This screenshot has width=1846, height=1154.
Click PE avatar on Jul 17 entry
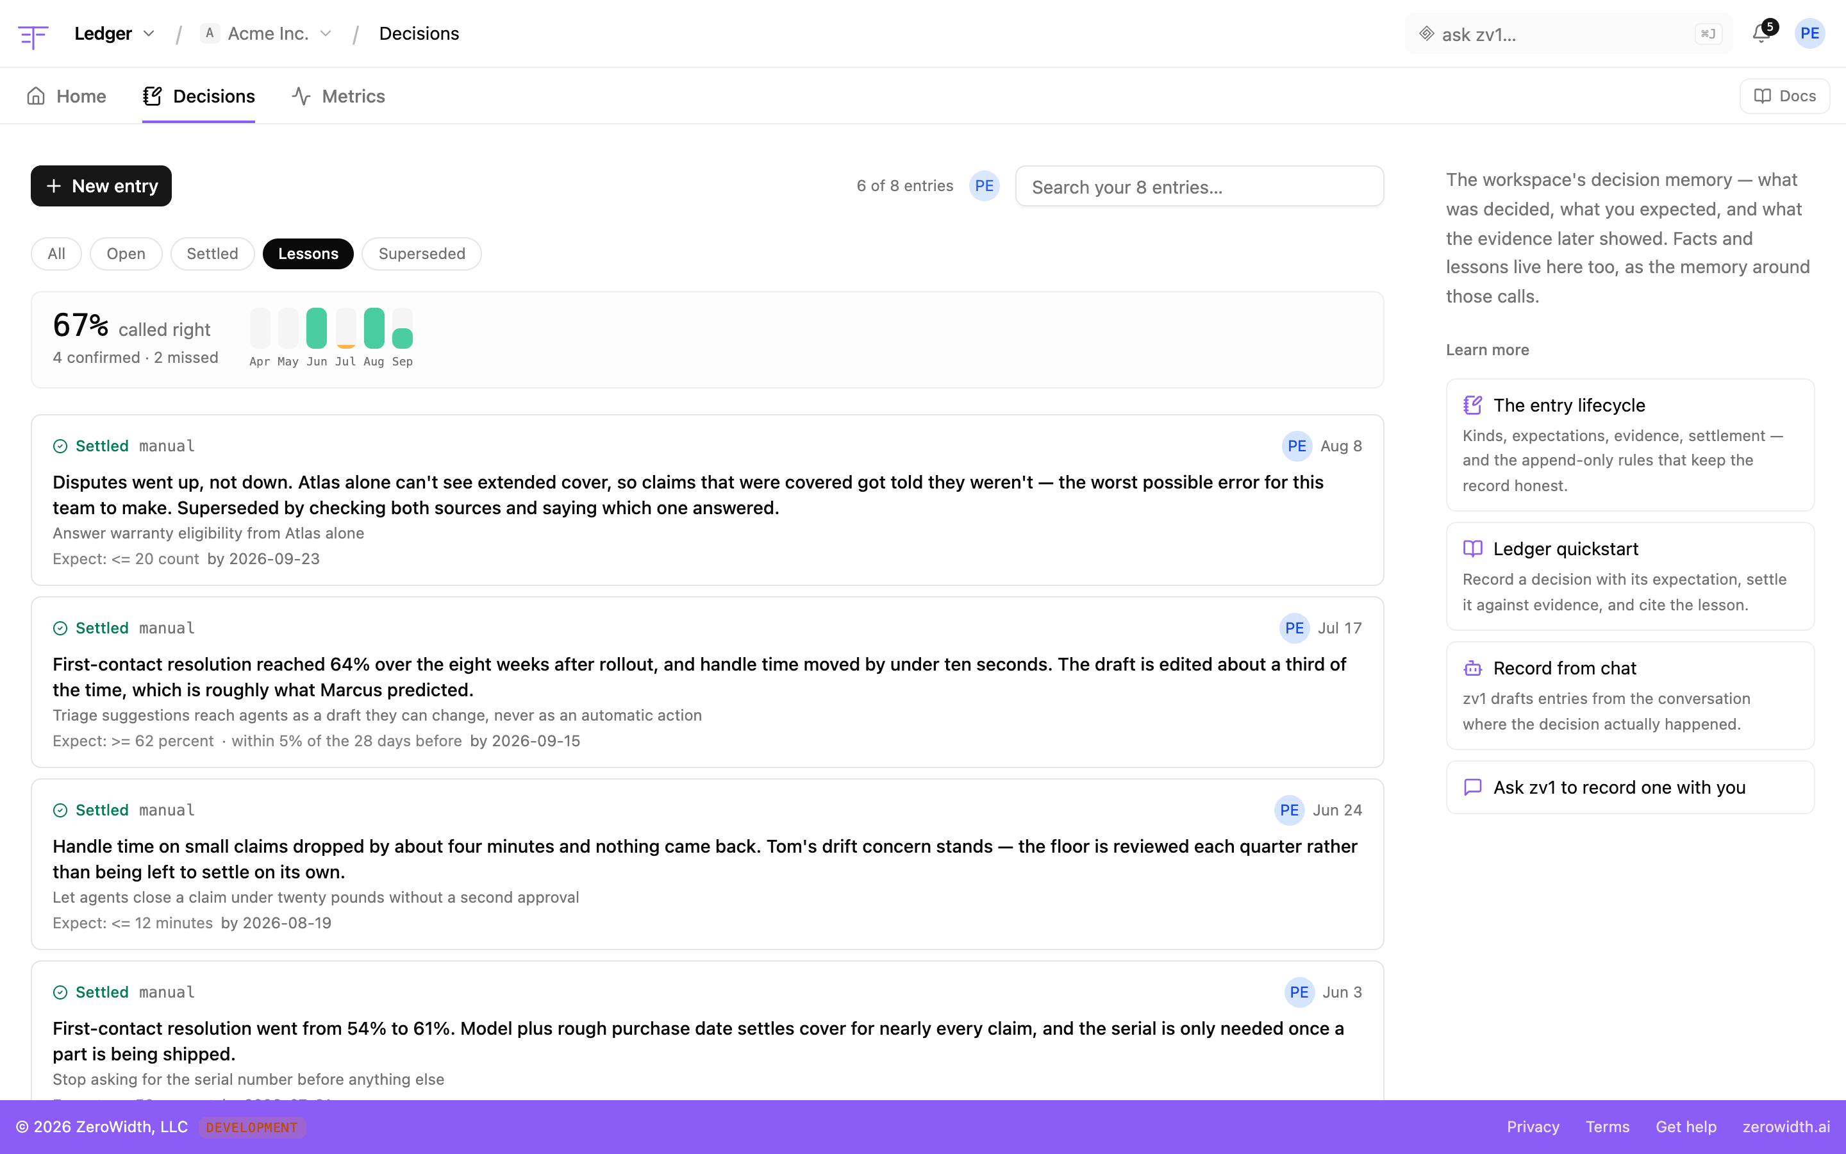pyautogui.click(x=1295, y=629)
